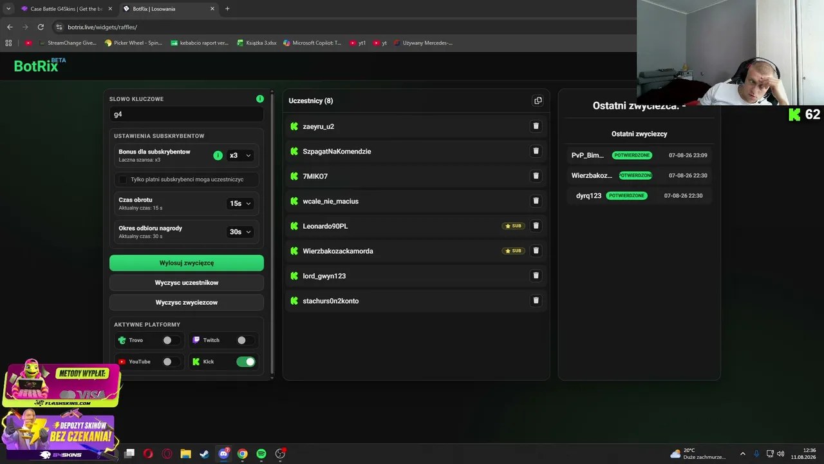Open Spotify from the taskbar
The width and height of the screenshot is (824, 464).
(261, 454)
